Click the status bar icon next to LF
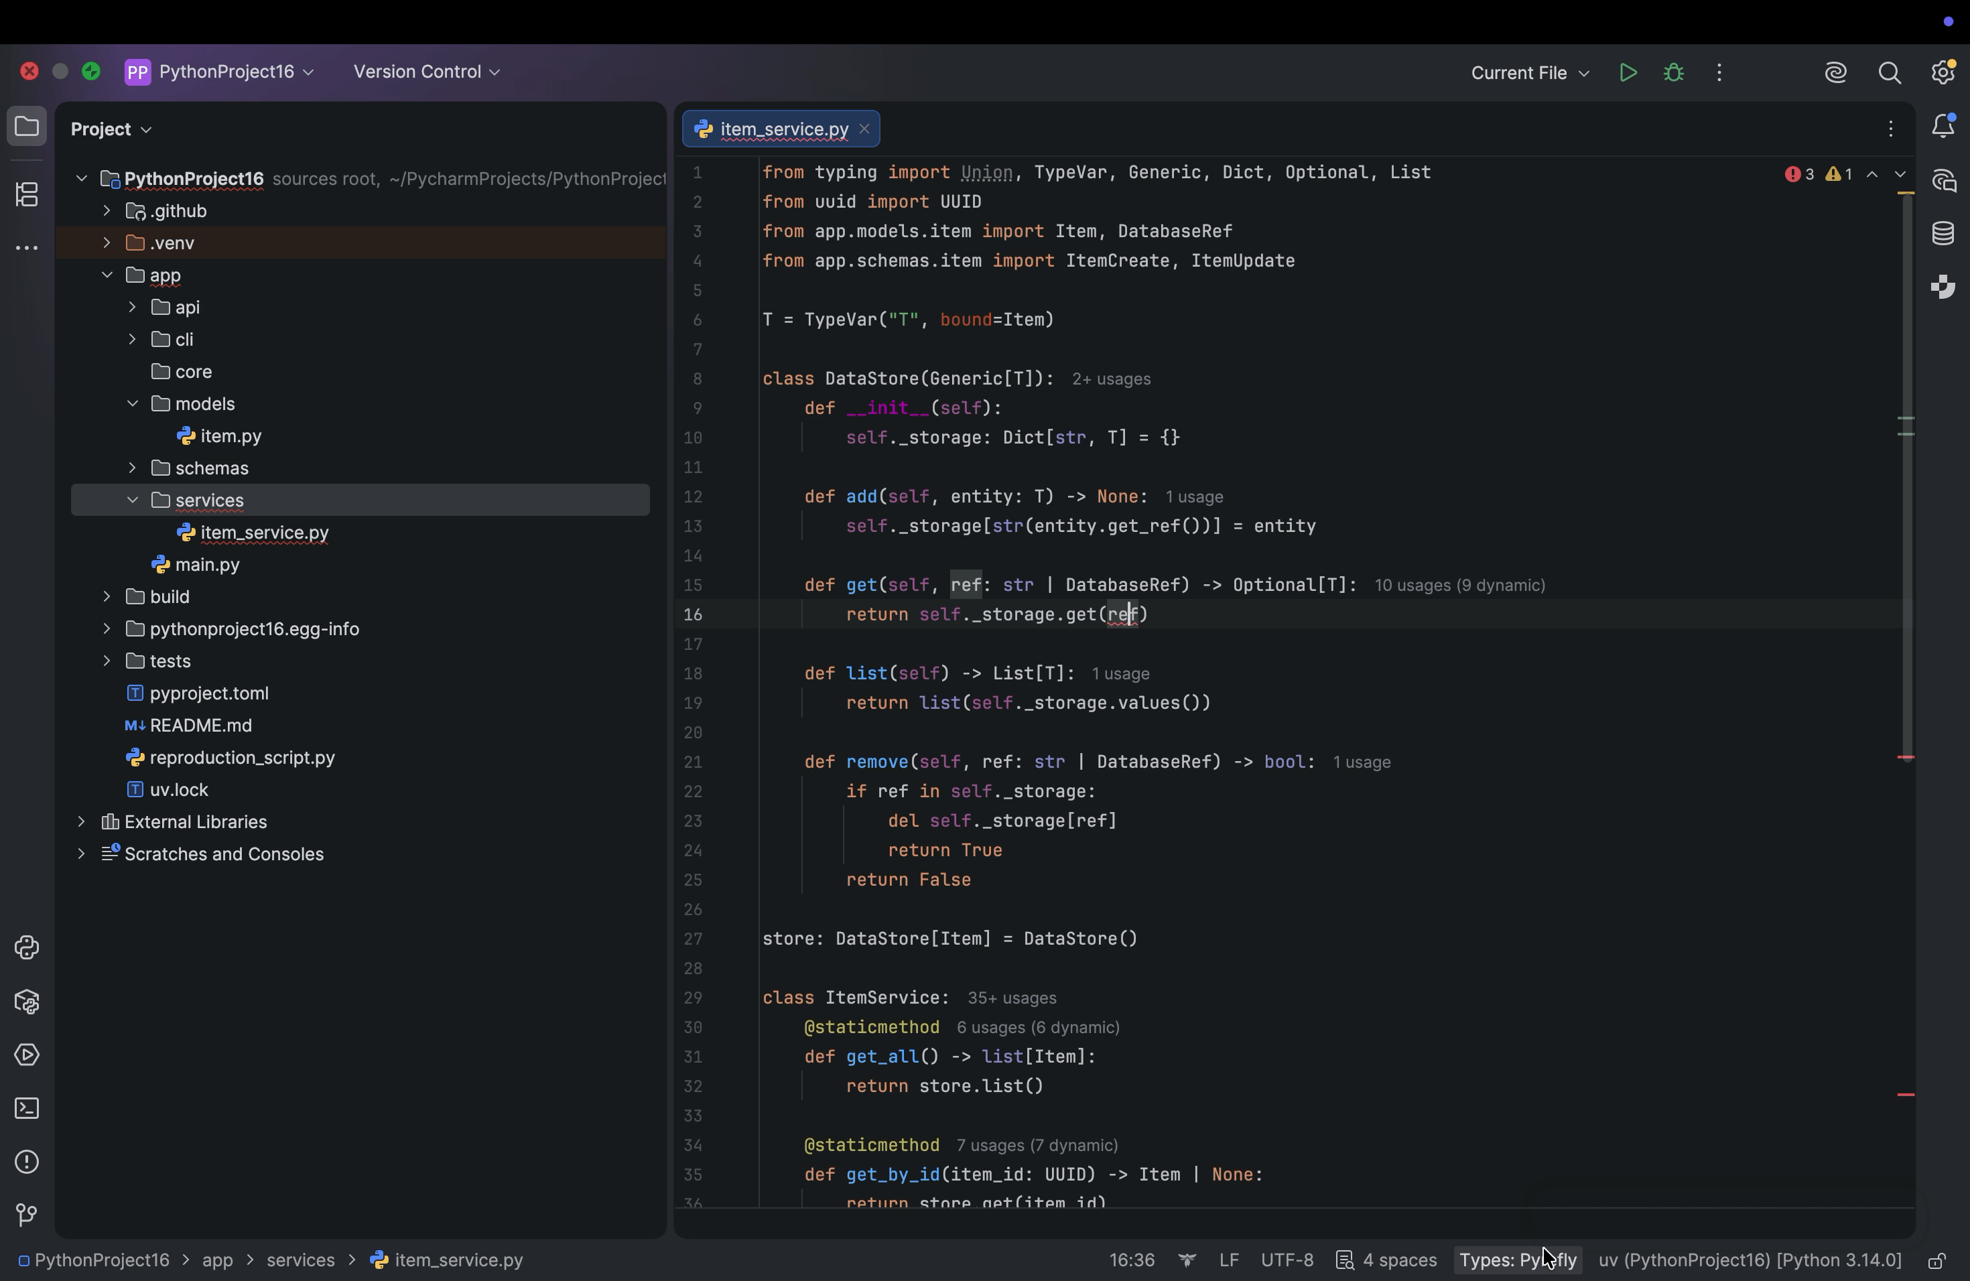The image size is (1970, 1281). pos(1187,1260)
